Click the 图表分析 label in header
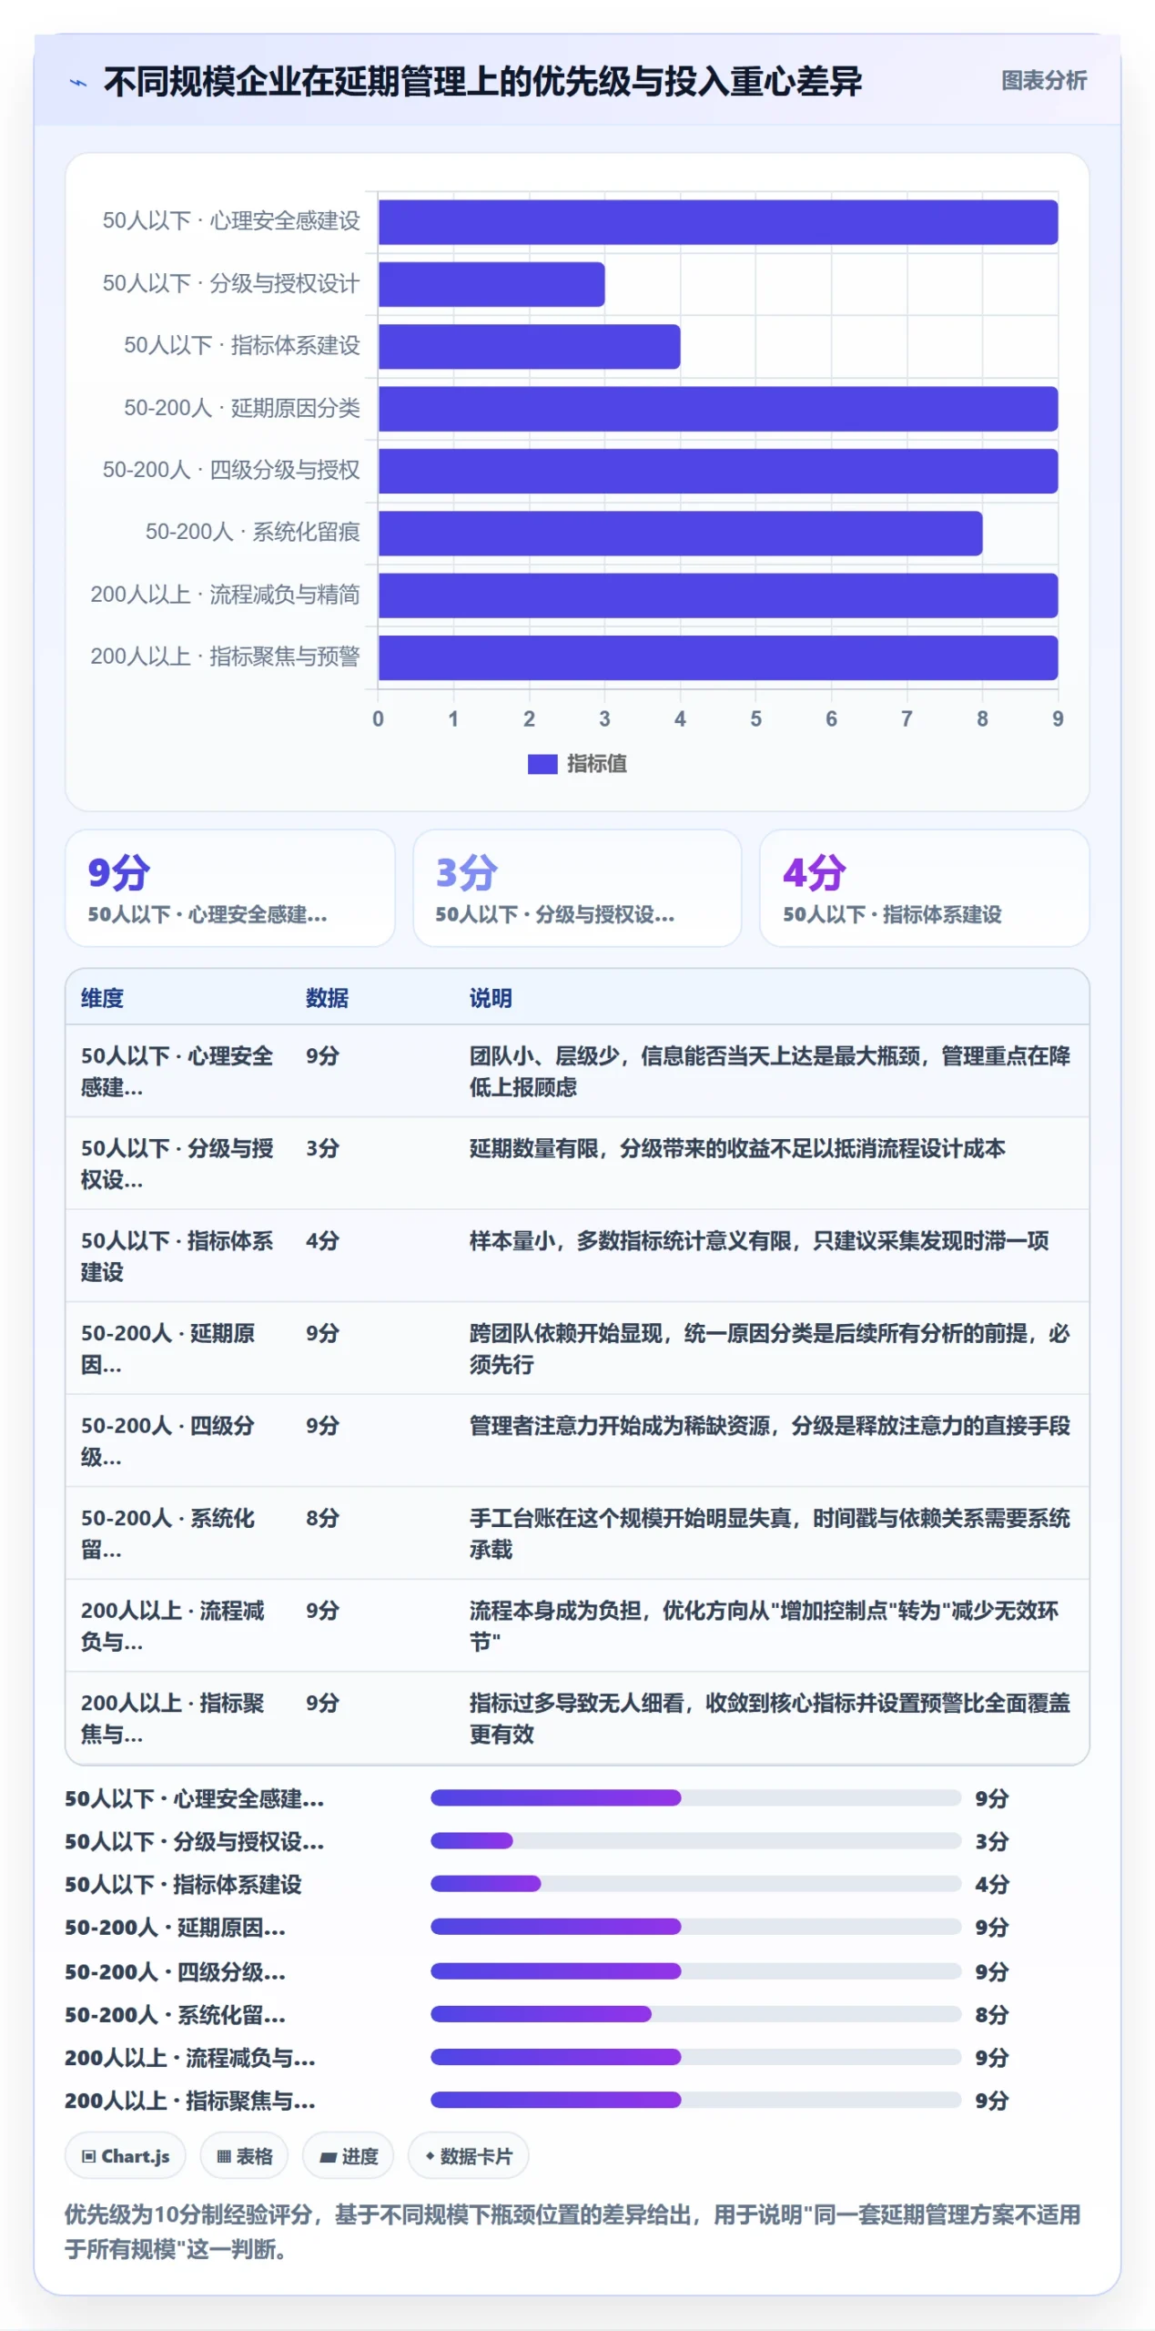The width and height of the screenshot is (1155, 2331). [1043, 80]
